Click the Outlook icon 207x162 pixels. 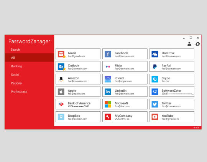61,66
